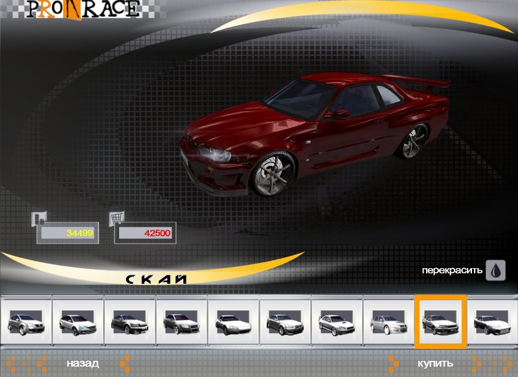
Task: Pick the fifth car thumbnail
Action: [x=232, y=321]
